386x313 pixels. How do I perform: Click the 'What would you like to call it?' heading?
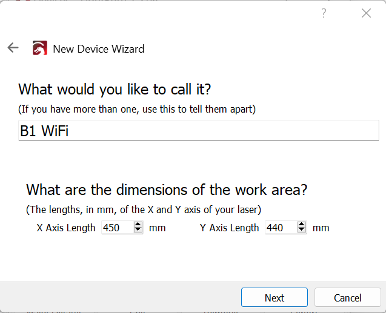[x=115, y=89]
